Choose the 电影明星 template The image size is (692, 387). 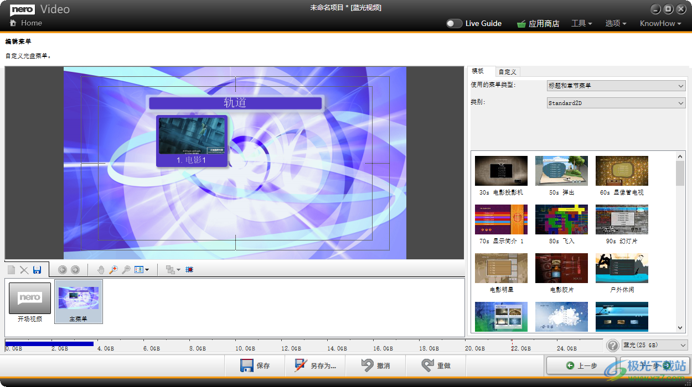[x=501, y=273]
